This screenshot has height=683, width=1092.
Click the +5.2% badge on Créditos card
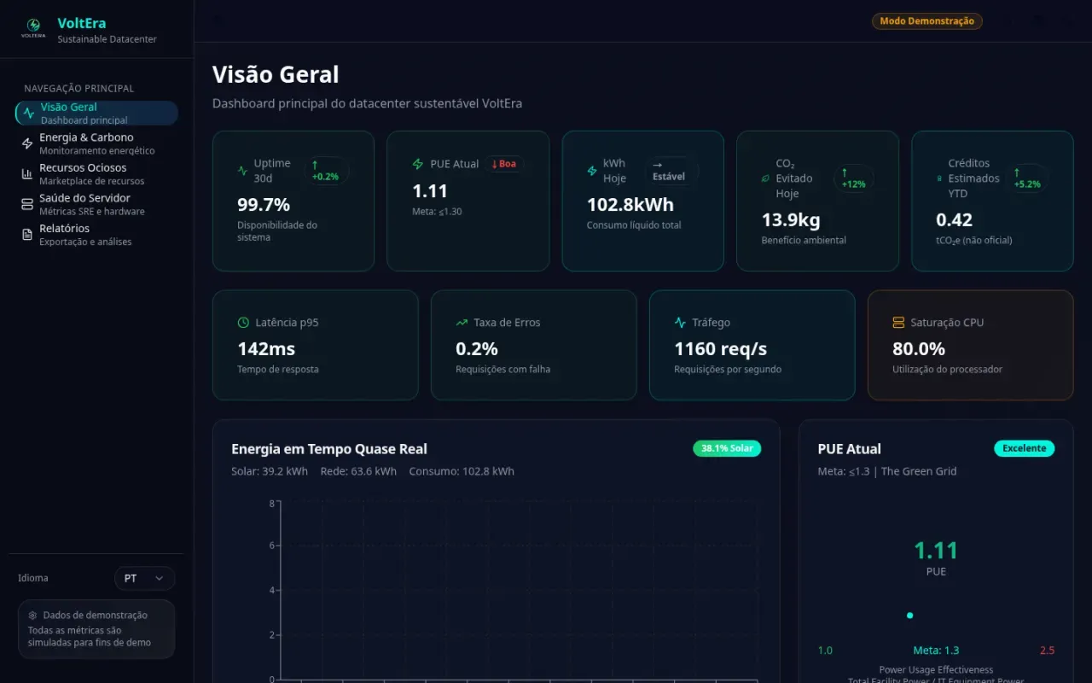pyautogui.click(x=1027, y=178)
